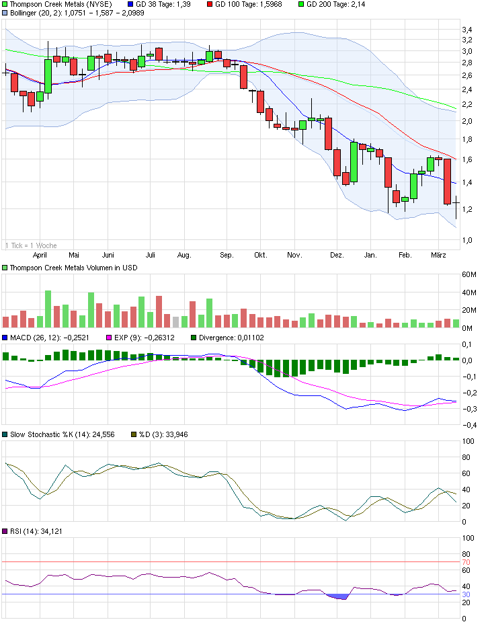Screen dimensions: 488x624
Task: Click the purple RSI (14) legend swatch
Action: click(5, 532)
